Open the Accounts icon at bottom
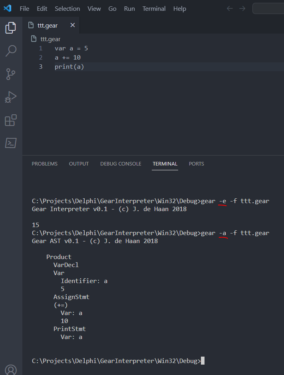 point(11,370)
